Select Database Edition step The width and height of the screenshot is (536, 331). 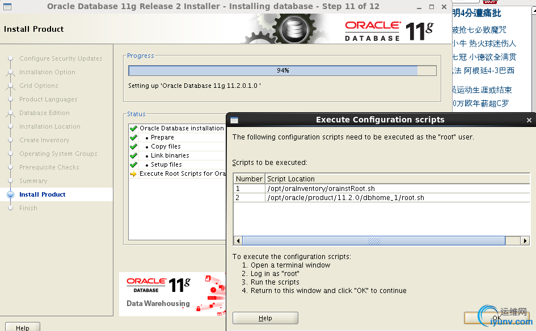[44, 113]
